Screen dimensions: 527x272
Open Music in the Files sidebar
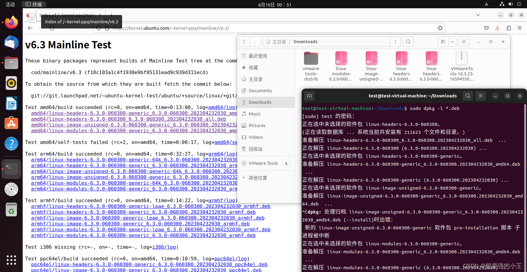(x=266, y=114)
